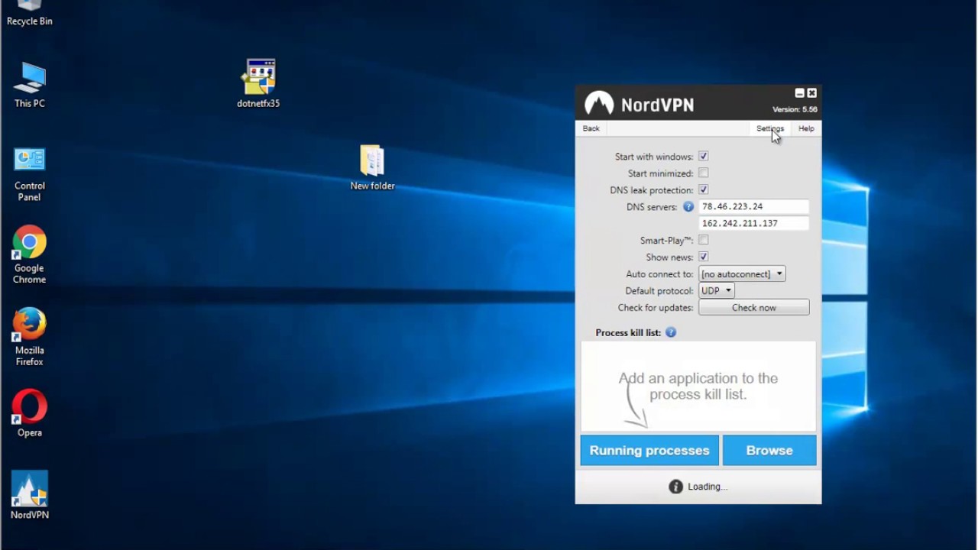The width and height of the screenshot is (978, 550).
Task: Open the Default protocol UDP dropdown
Action: (x=717, y=291)
